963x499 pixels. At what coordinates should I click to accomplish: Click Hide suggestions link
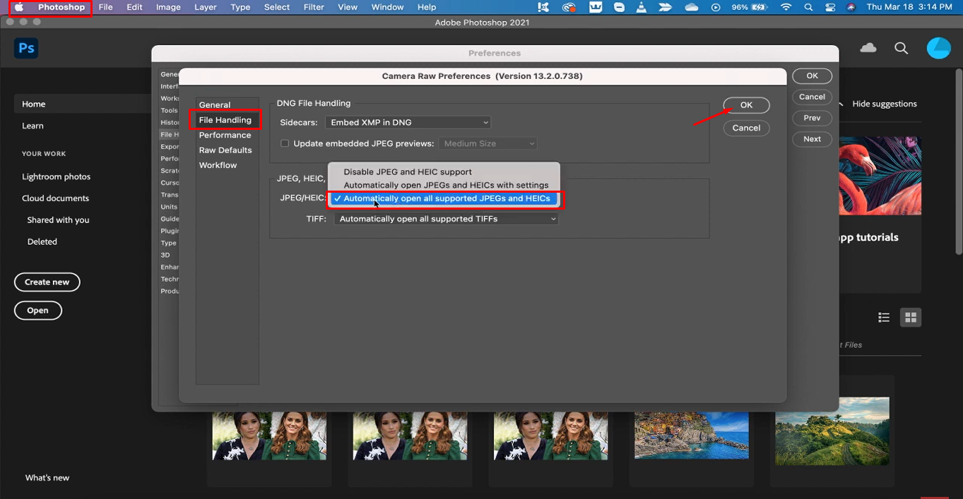pos(885,104)
